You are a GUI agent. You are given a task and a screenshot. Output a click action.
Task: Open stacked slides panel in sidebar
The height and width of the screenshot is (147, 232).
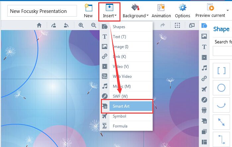204,131
